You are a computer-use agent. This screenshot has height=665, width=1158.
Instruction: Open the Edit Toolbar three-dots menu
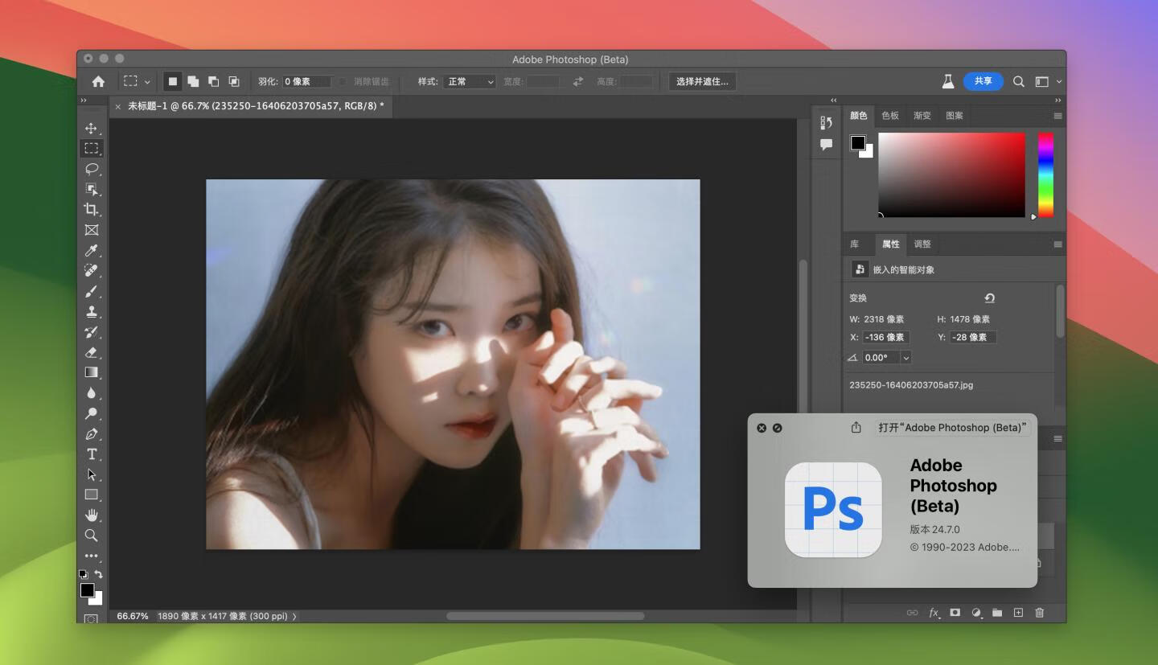91,556
